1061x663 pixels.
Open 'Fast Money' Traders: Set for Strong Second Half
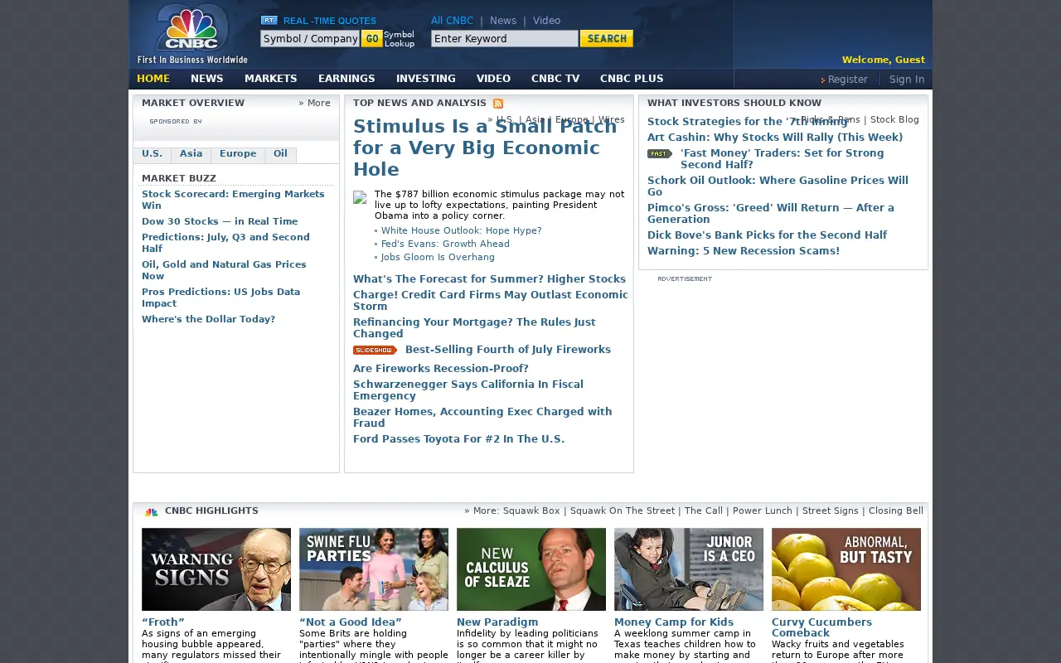tap(782, 159)
